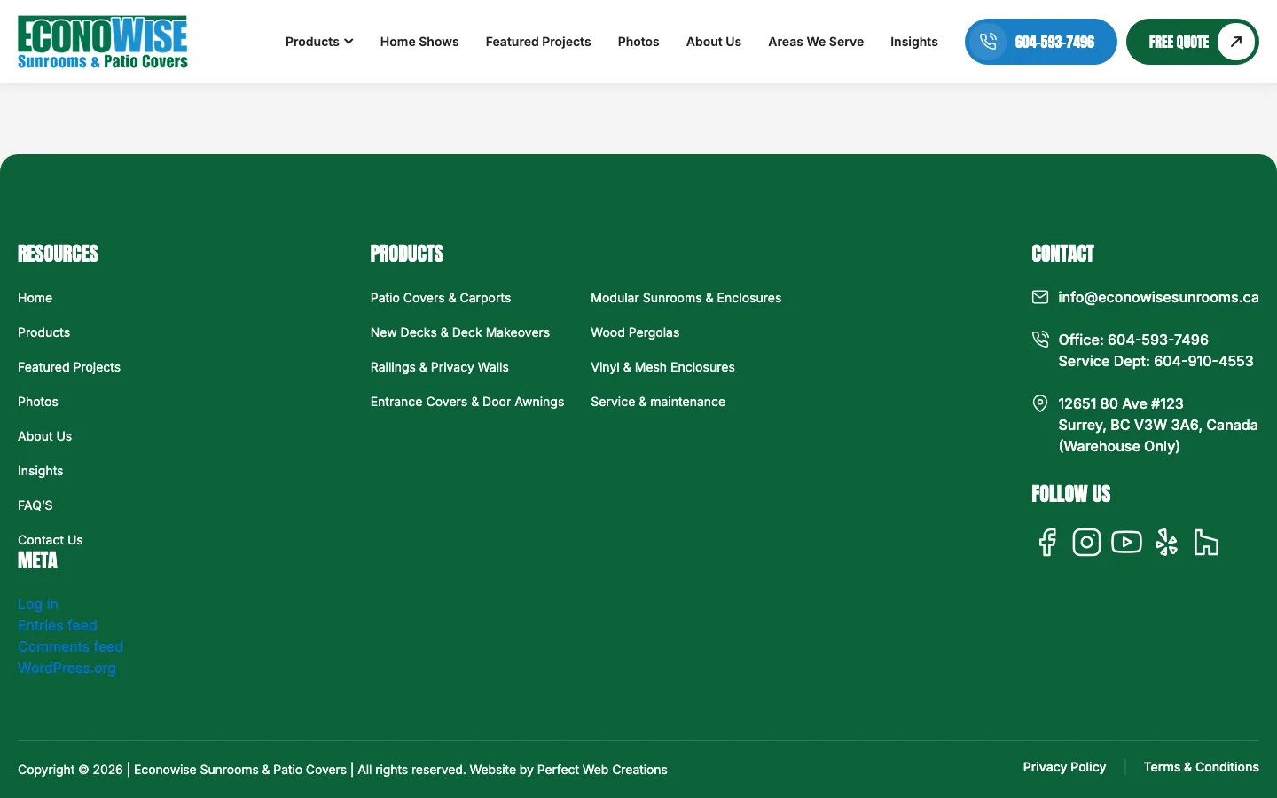The height and width of the screenshot is (798, 1277).
Task: Open Insights in the top navigation
Action: [x=914, y=42]
